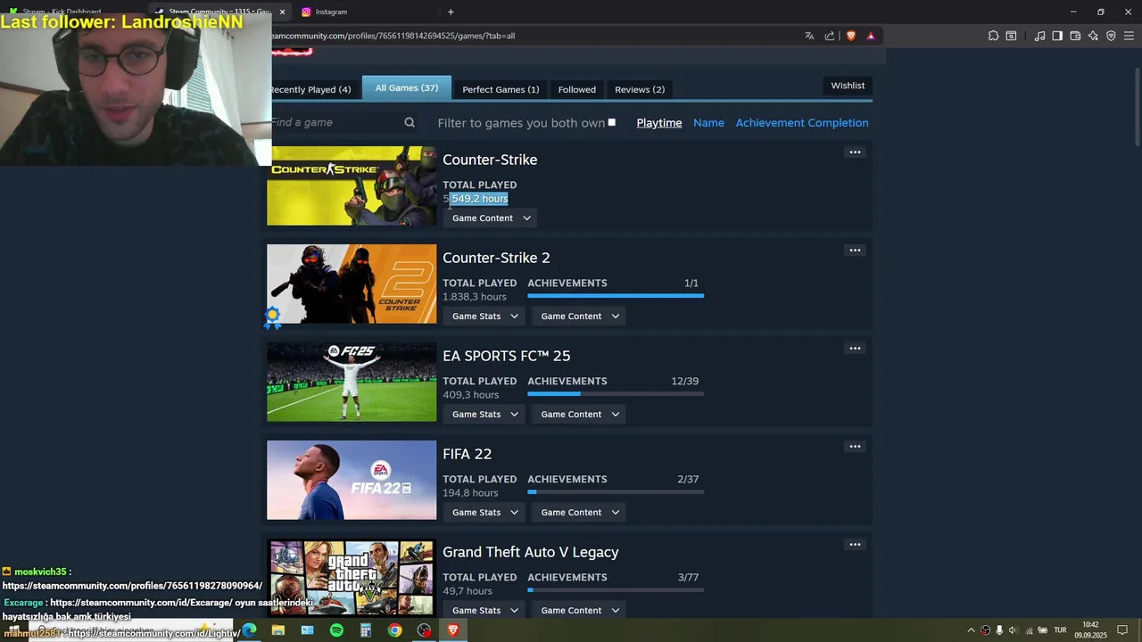
Task: Expand Game Stats dropdown for EA SPORTS FC 25
Action: [x=484, y=414]
